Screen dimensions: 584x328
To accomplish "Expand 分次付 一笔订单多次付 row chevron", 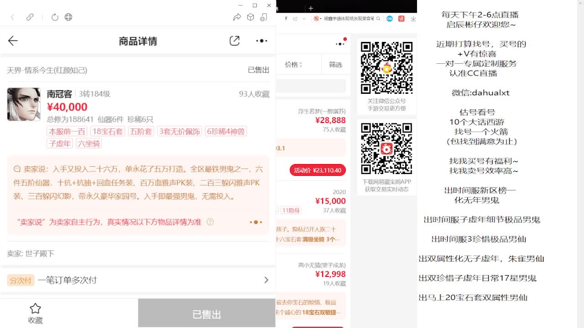I will (x=266, y=280).
